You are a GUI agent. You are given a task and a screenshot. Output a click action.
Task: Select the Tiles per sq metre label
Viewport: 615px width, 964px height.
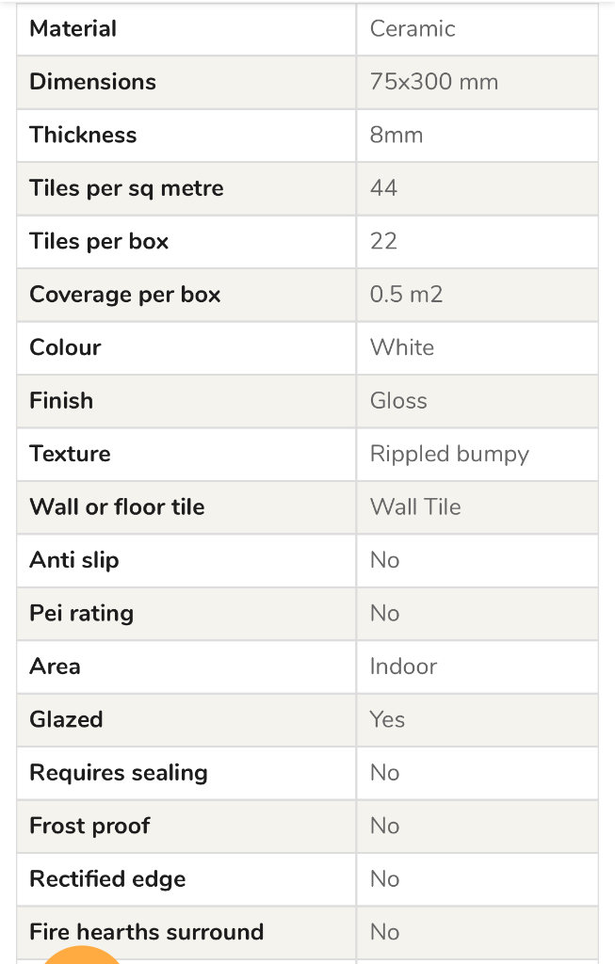pyautogui.click(x=127, y=188)
